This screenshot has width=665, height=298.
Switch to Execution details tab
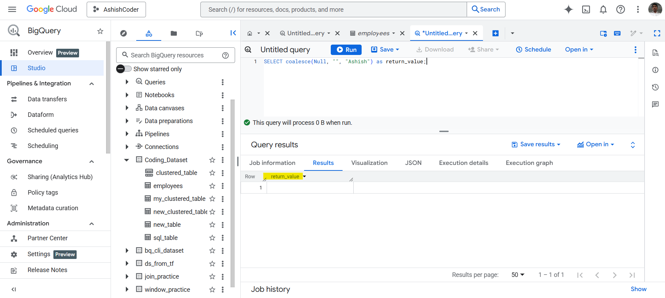pyautogui.click(x=464, y=163)
